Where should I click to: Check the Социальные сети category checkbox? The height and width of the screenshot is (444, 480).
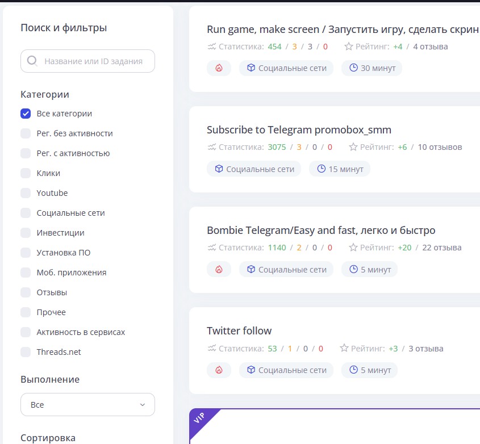click(26, 213)
